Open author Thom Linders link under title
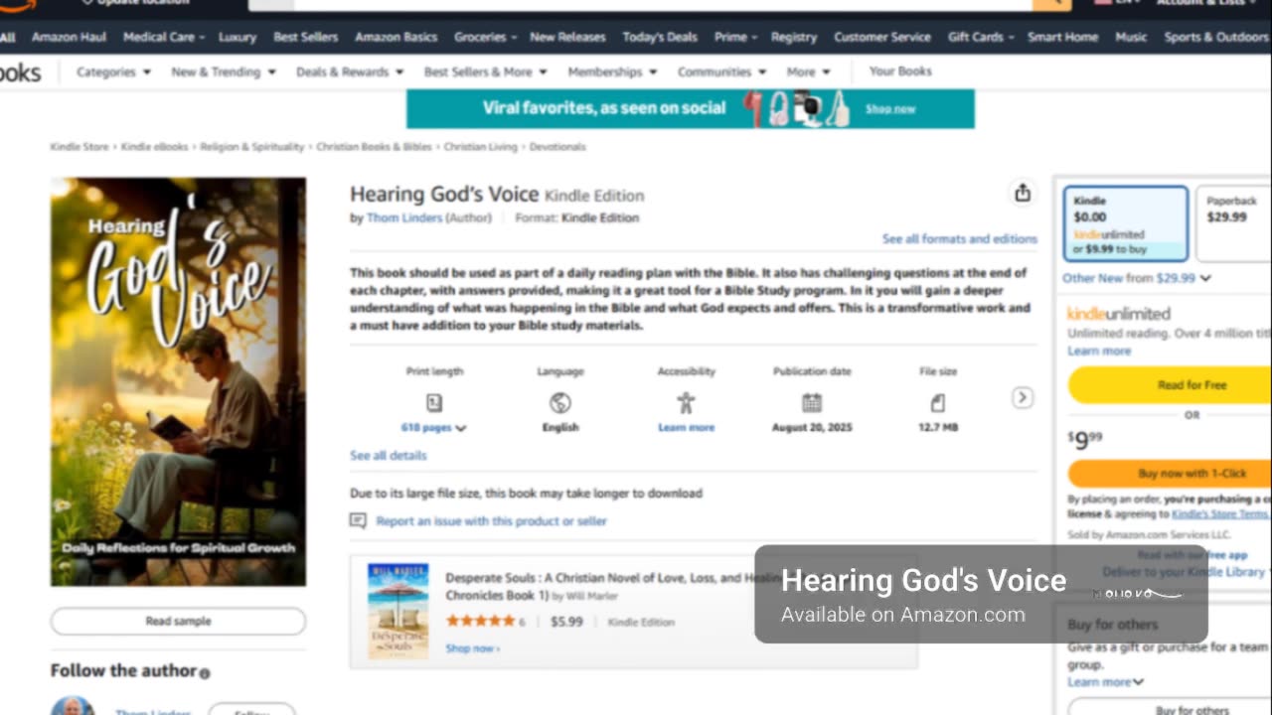 404,217
